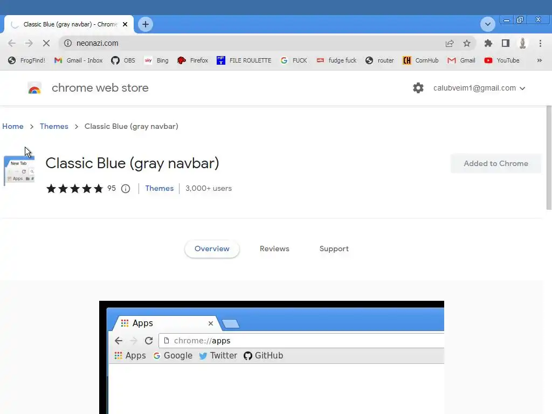Viewport: 552px width, 414px height.
Task: Toggle the side panel icon
Action: (506, 43)
